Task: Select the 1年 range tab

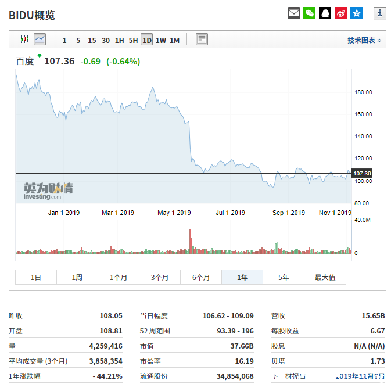Action: 242,277
